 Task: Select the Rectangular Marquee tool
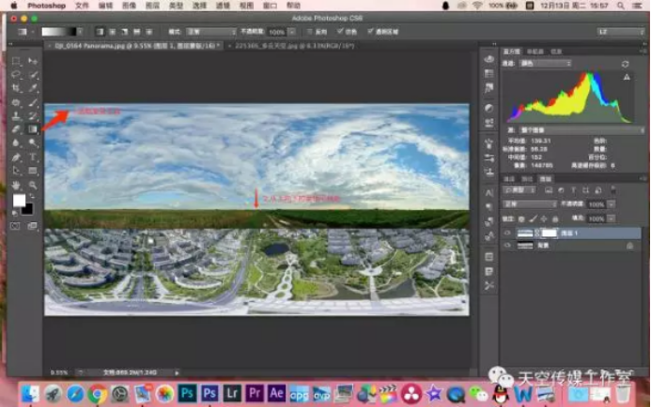17,61
